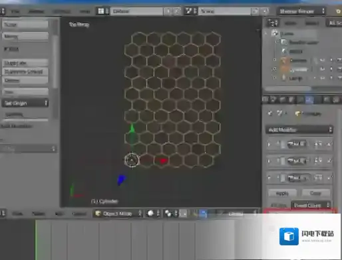Image resolution: width=342 pixels, height=260 pixels.
Task: Click the Duplicate Linked button
Action: tap(25, 72)
